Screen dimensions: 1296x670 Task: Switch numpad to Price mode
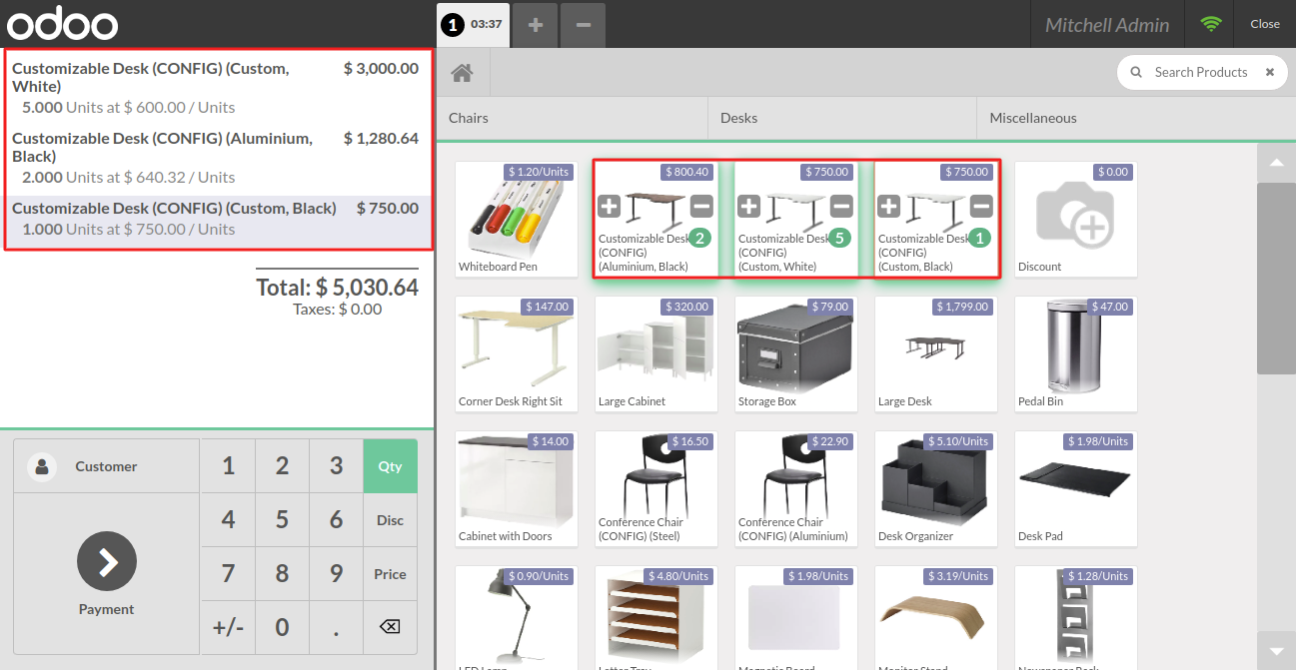(390, 574)
